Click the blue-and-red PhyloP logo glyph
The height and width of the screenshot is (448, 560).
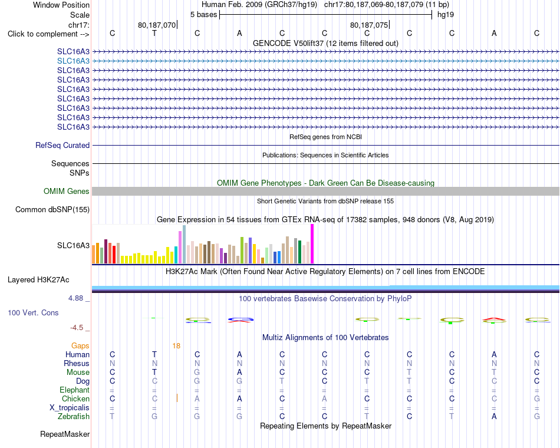(x=240, y=319)
